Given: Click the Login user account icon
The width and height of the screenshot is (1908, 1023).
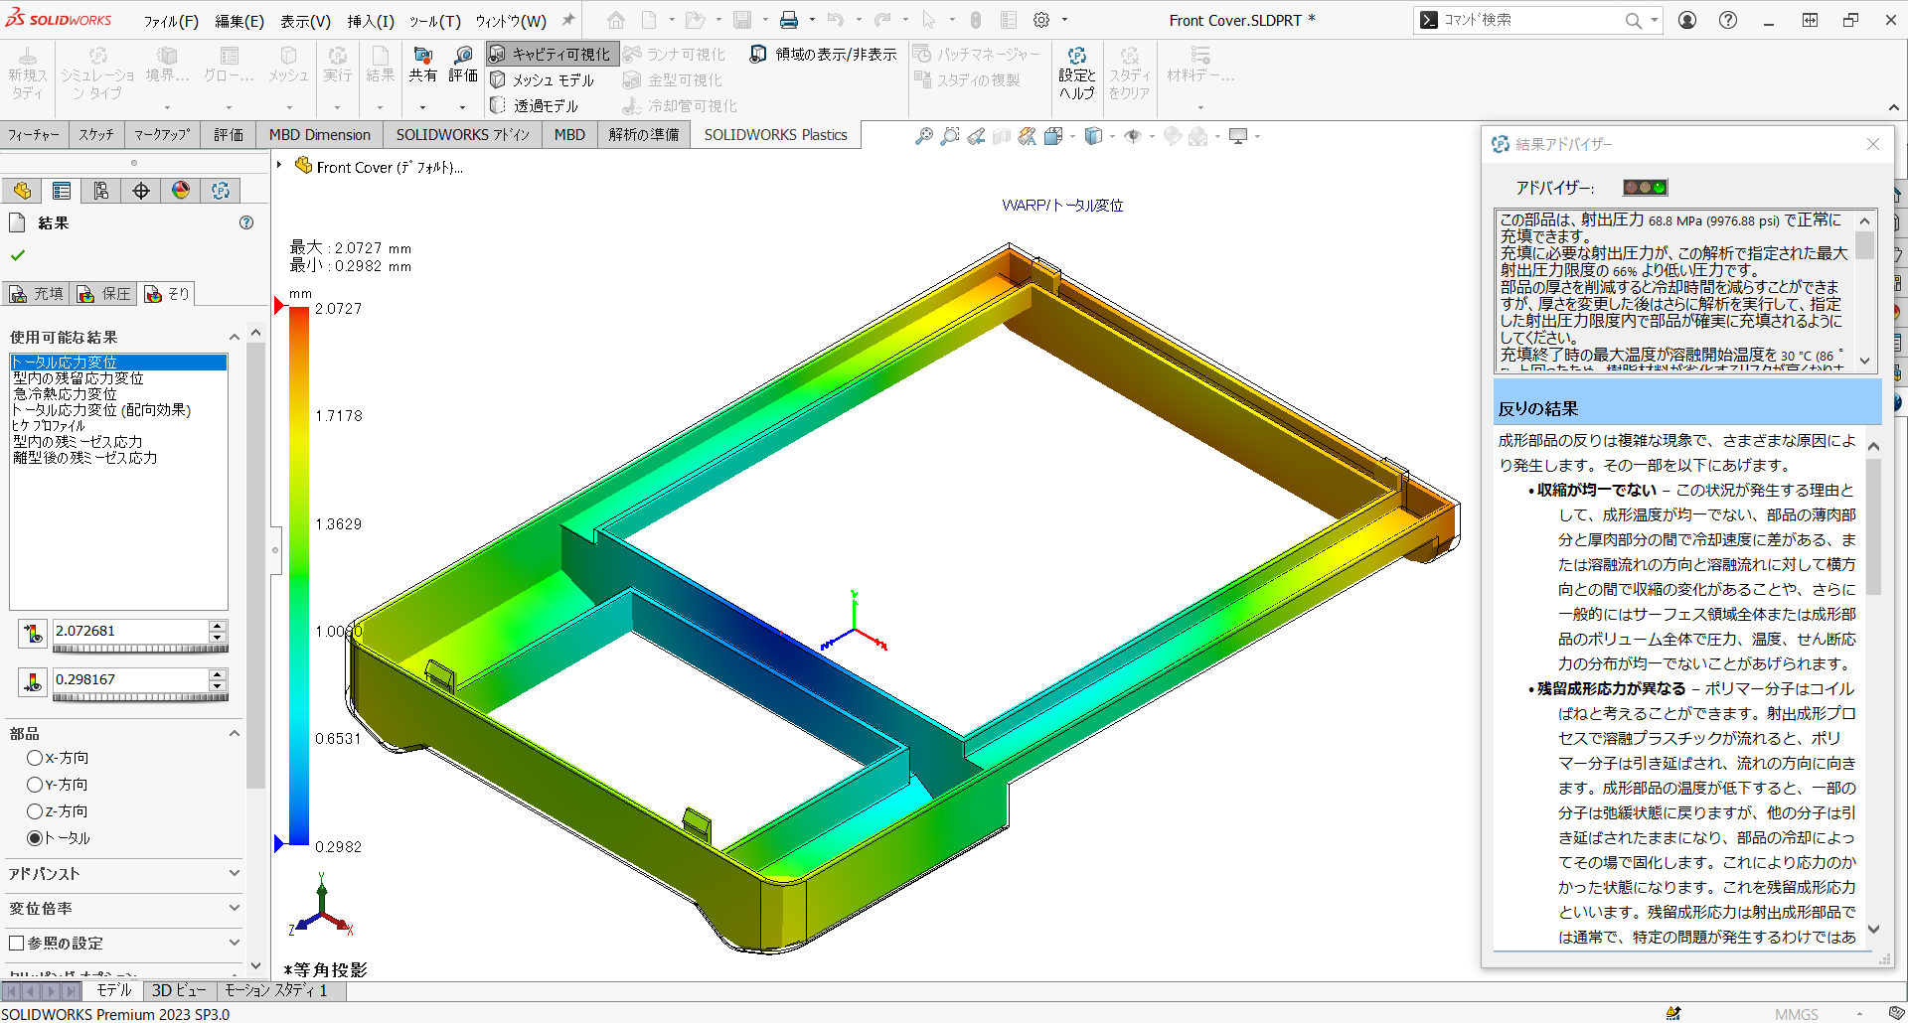Looking at the screenshot, I should [1687, 20].
